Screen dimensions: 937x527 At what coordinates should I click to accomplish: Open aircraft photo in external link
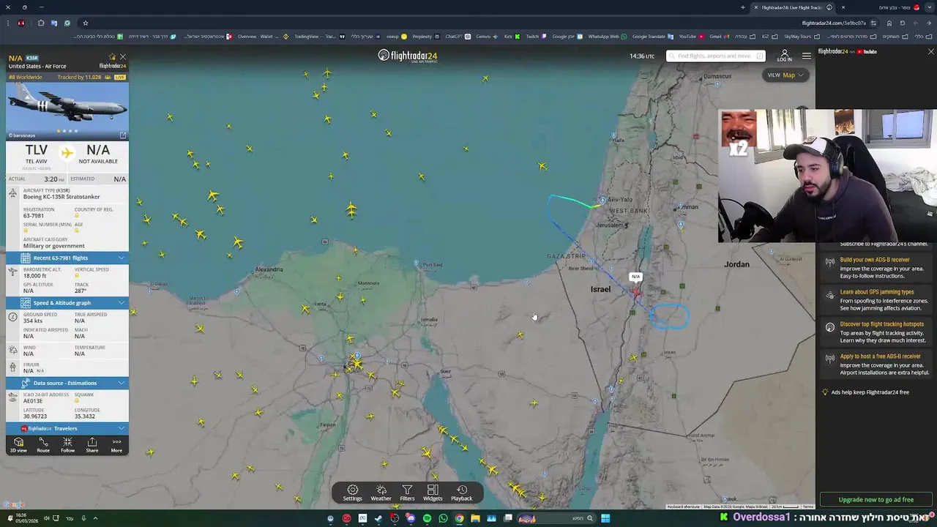click(x=123, y=135)
